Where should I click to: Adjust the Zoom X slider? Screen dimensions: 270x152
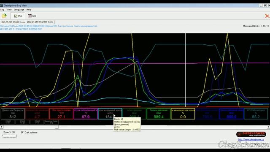(9, 136)
